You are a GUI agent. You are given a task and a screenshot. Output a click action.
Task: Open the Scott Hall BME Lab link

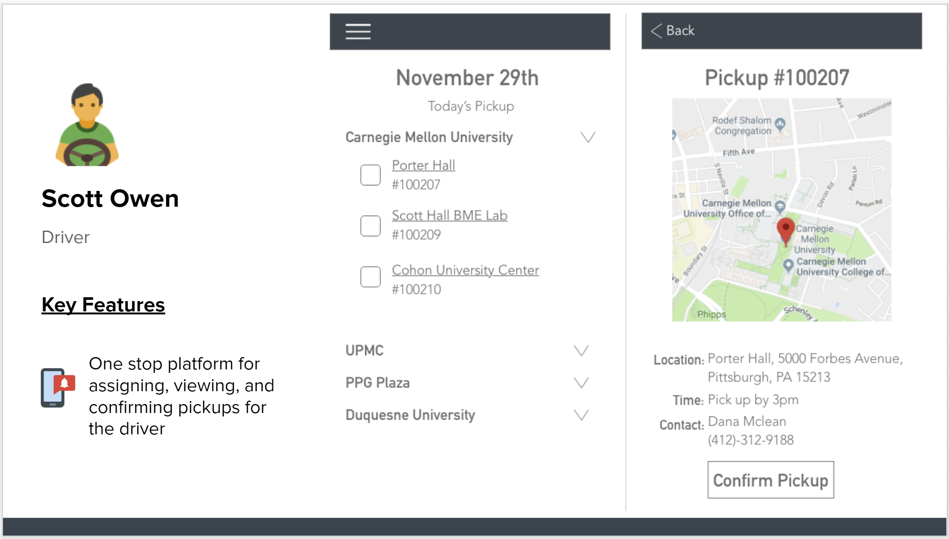click(x=449, y=216)
